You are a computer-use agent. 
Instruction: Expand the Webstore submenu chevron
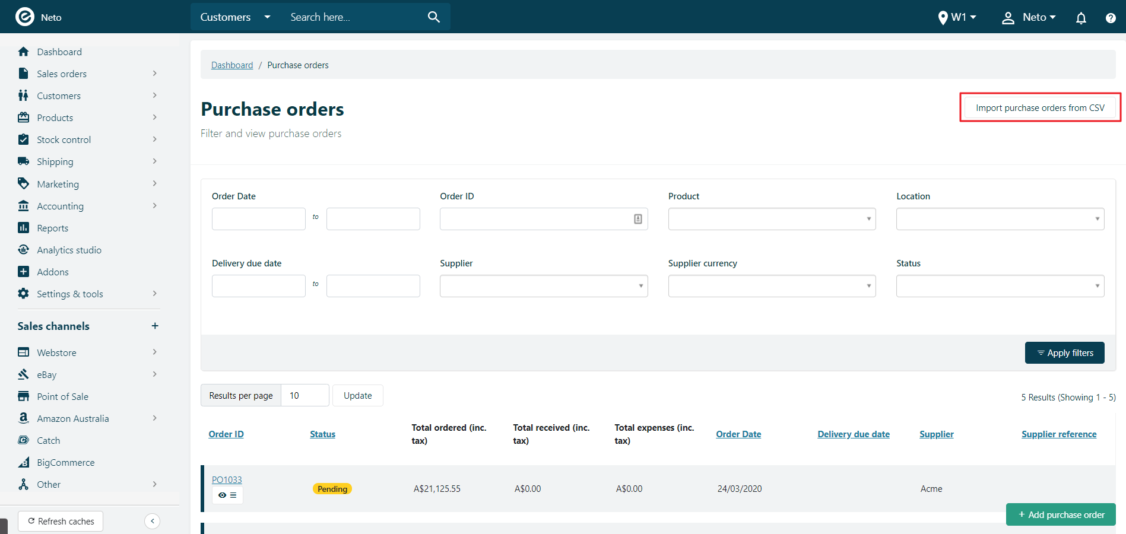[155, 352]
